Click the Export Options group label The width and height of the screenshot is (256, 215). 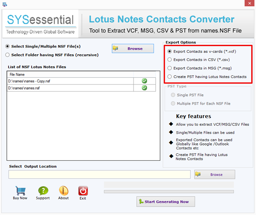click(181, 42)
